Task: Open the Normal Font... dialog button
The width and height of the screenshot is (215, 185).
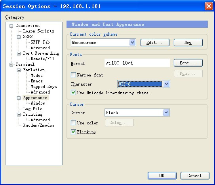Action: (188, 63)
